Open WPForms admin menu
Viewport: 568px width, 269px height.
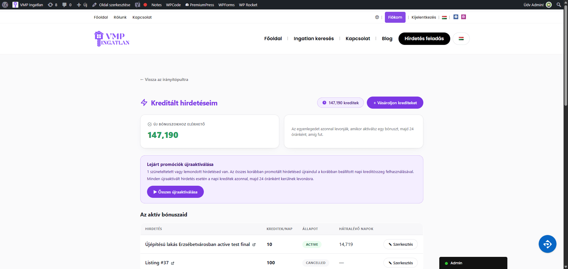tap(227, 5)
